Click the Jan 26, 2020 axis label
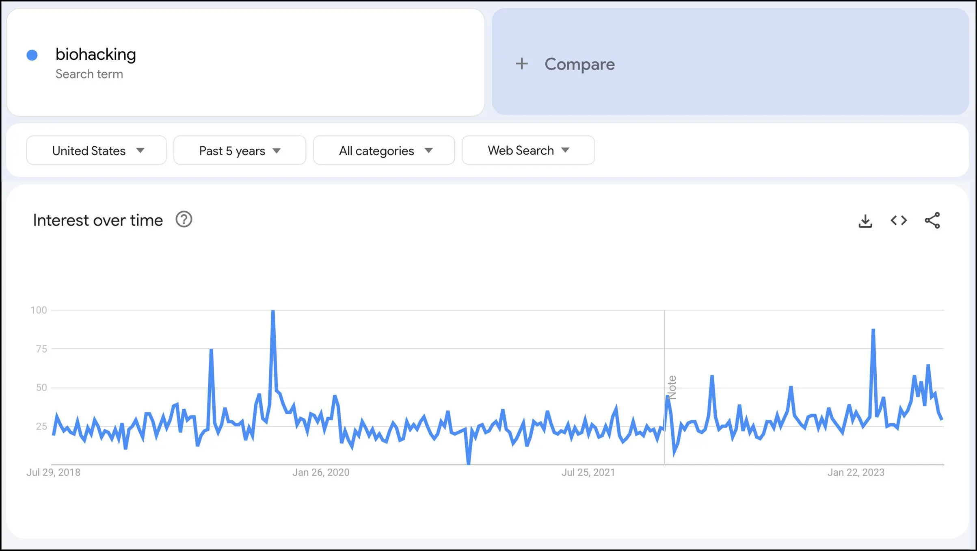Screen dimensions: 977x551 [x=321, y=472]
